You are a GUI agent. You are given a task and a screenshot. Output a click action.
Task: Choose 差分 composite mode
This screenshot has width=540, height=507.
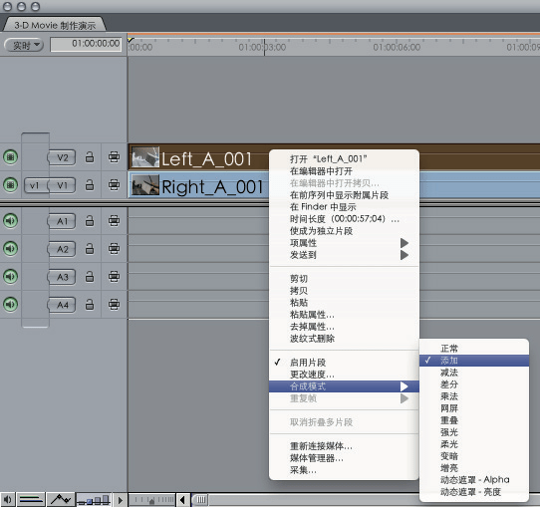[449, 384]
